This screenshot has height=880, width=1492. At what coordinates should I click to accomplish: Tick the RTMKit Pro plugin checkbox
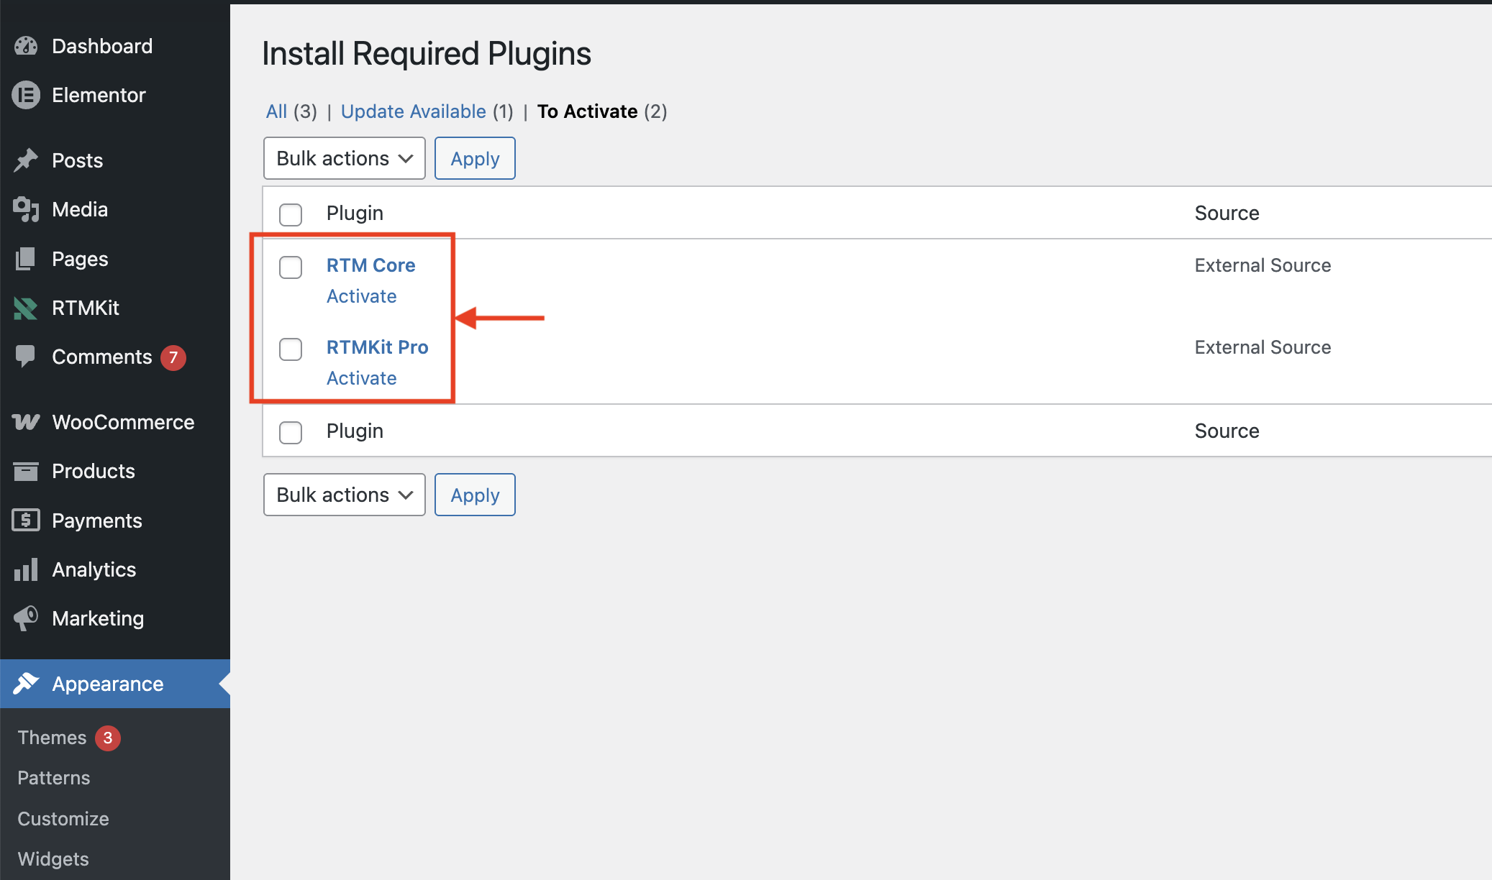point(291,349)
